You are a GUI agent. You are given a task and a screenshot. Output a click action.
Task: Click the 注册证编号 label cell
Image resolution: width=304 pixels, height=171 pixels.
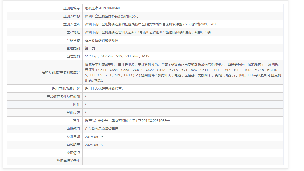tap(45, 8)
